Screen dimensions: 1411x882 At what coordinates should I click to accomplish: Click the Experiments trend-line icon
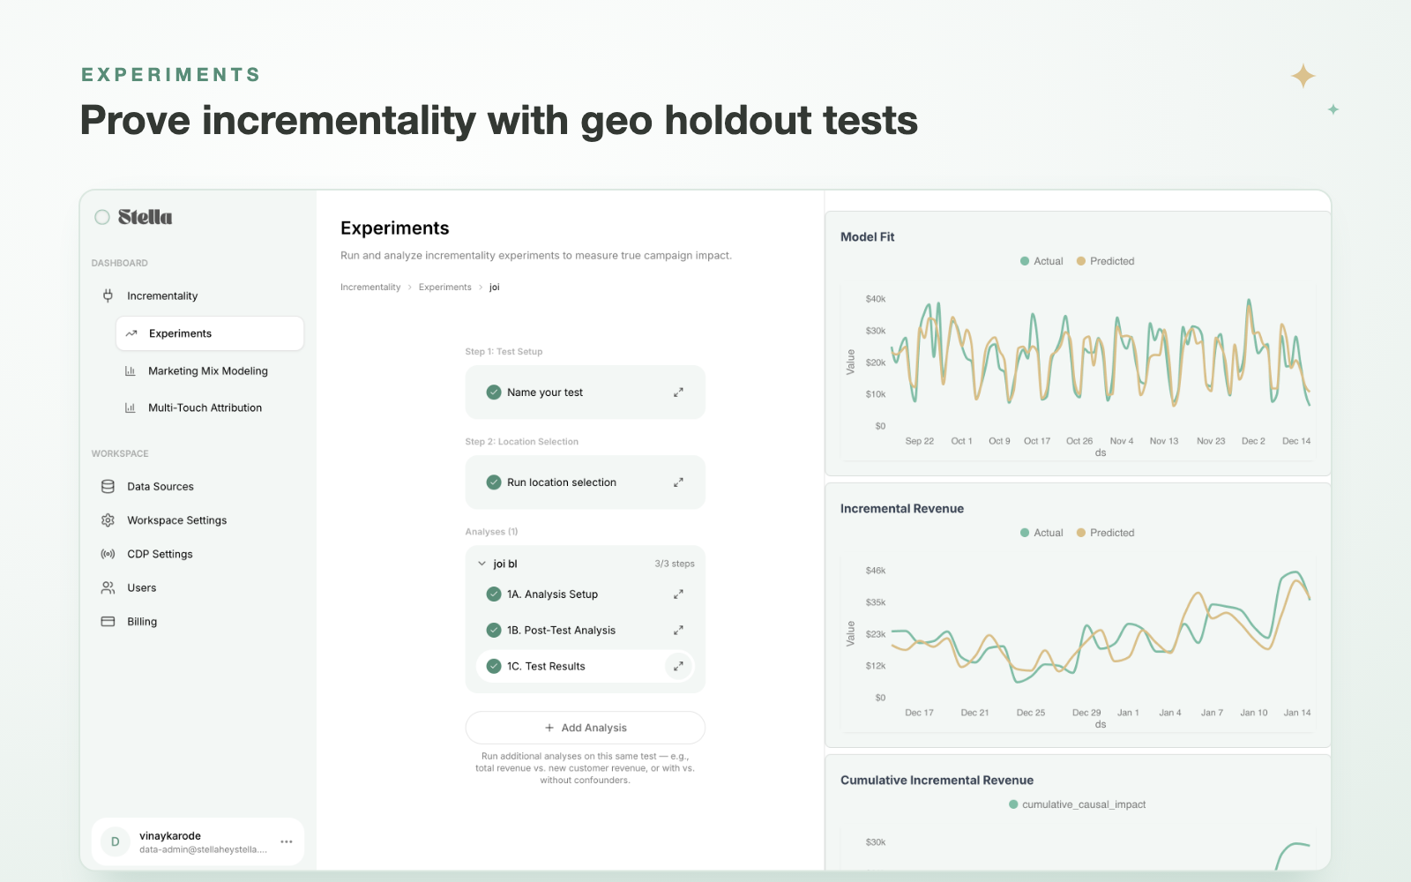tap(131, 333)
